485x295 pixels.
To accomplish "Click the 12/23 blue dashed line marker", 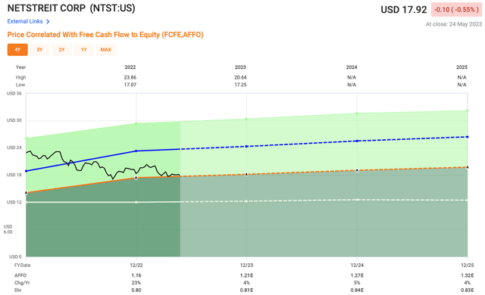I will click(246, 146).
